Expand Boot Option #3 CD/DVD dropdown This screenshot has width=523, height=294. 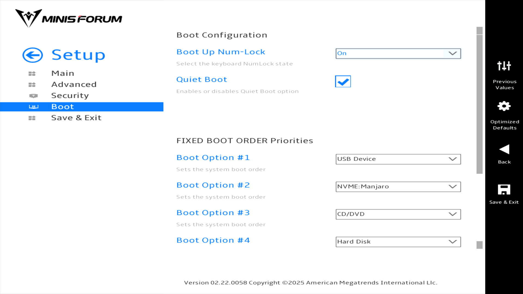tap(398, 214)
